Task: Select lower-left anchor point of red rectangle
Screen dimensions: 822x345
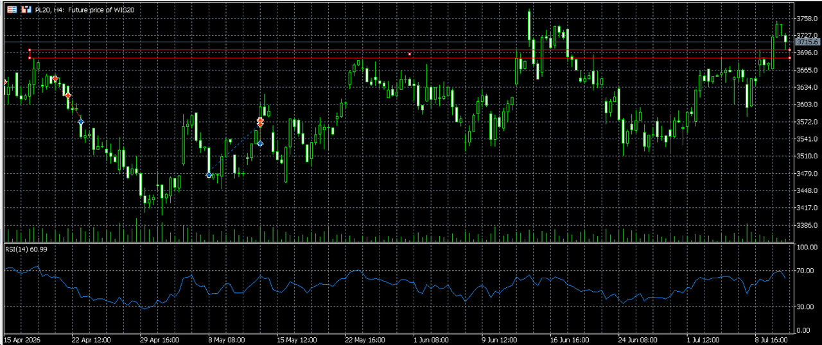Action: coord(30,58)
